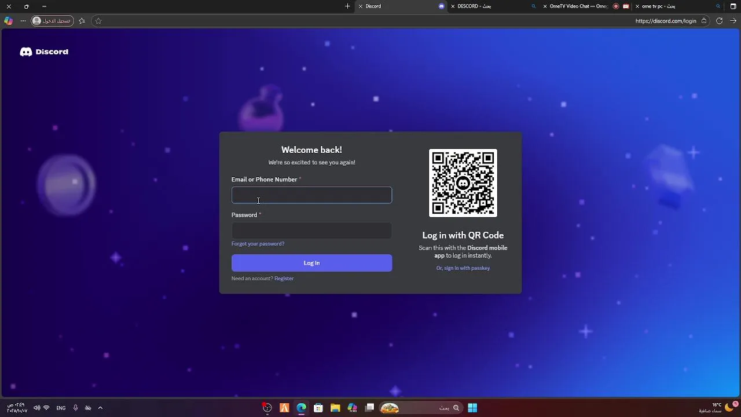Open the tab actions icon at far right
This screenshot has width=741, height=417.
pyautogui.click(x=733, y=6)
